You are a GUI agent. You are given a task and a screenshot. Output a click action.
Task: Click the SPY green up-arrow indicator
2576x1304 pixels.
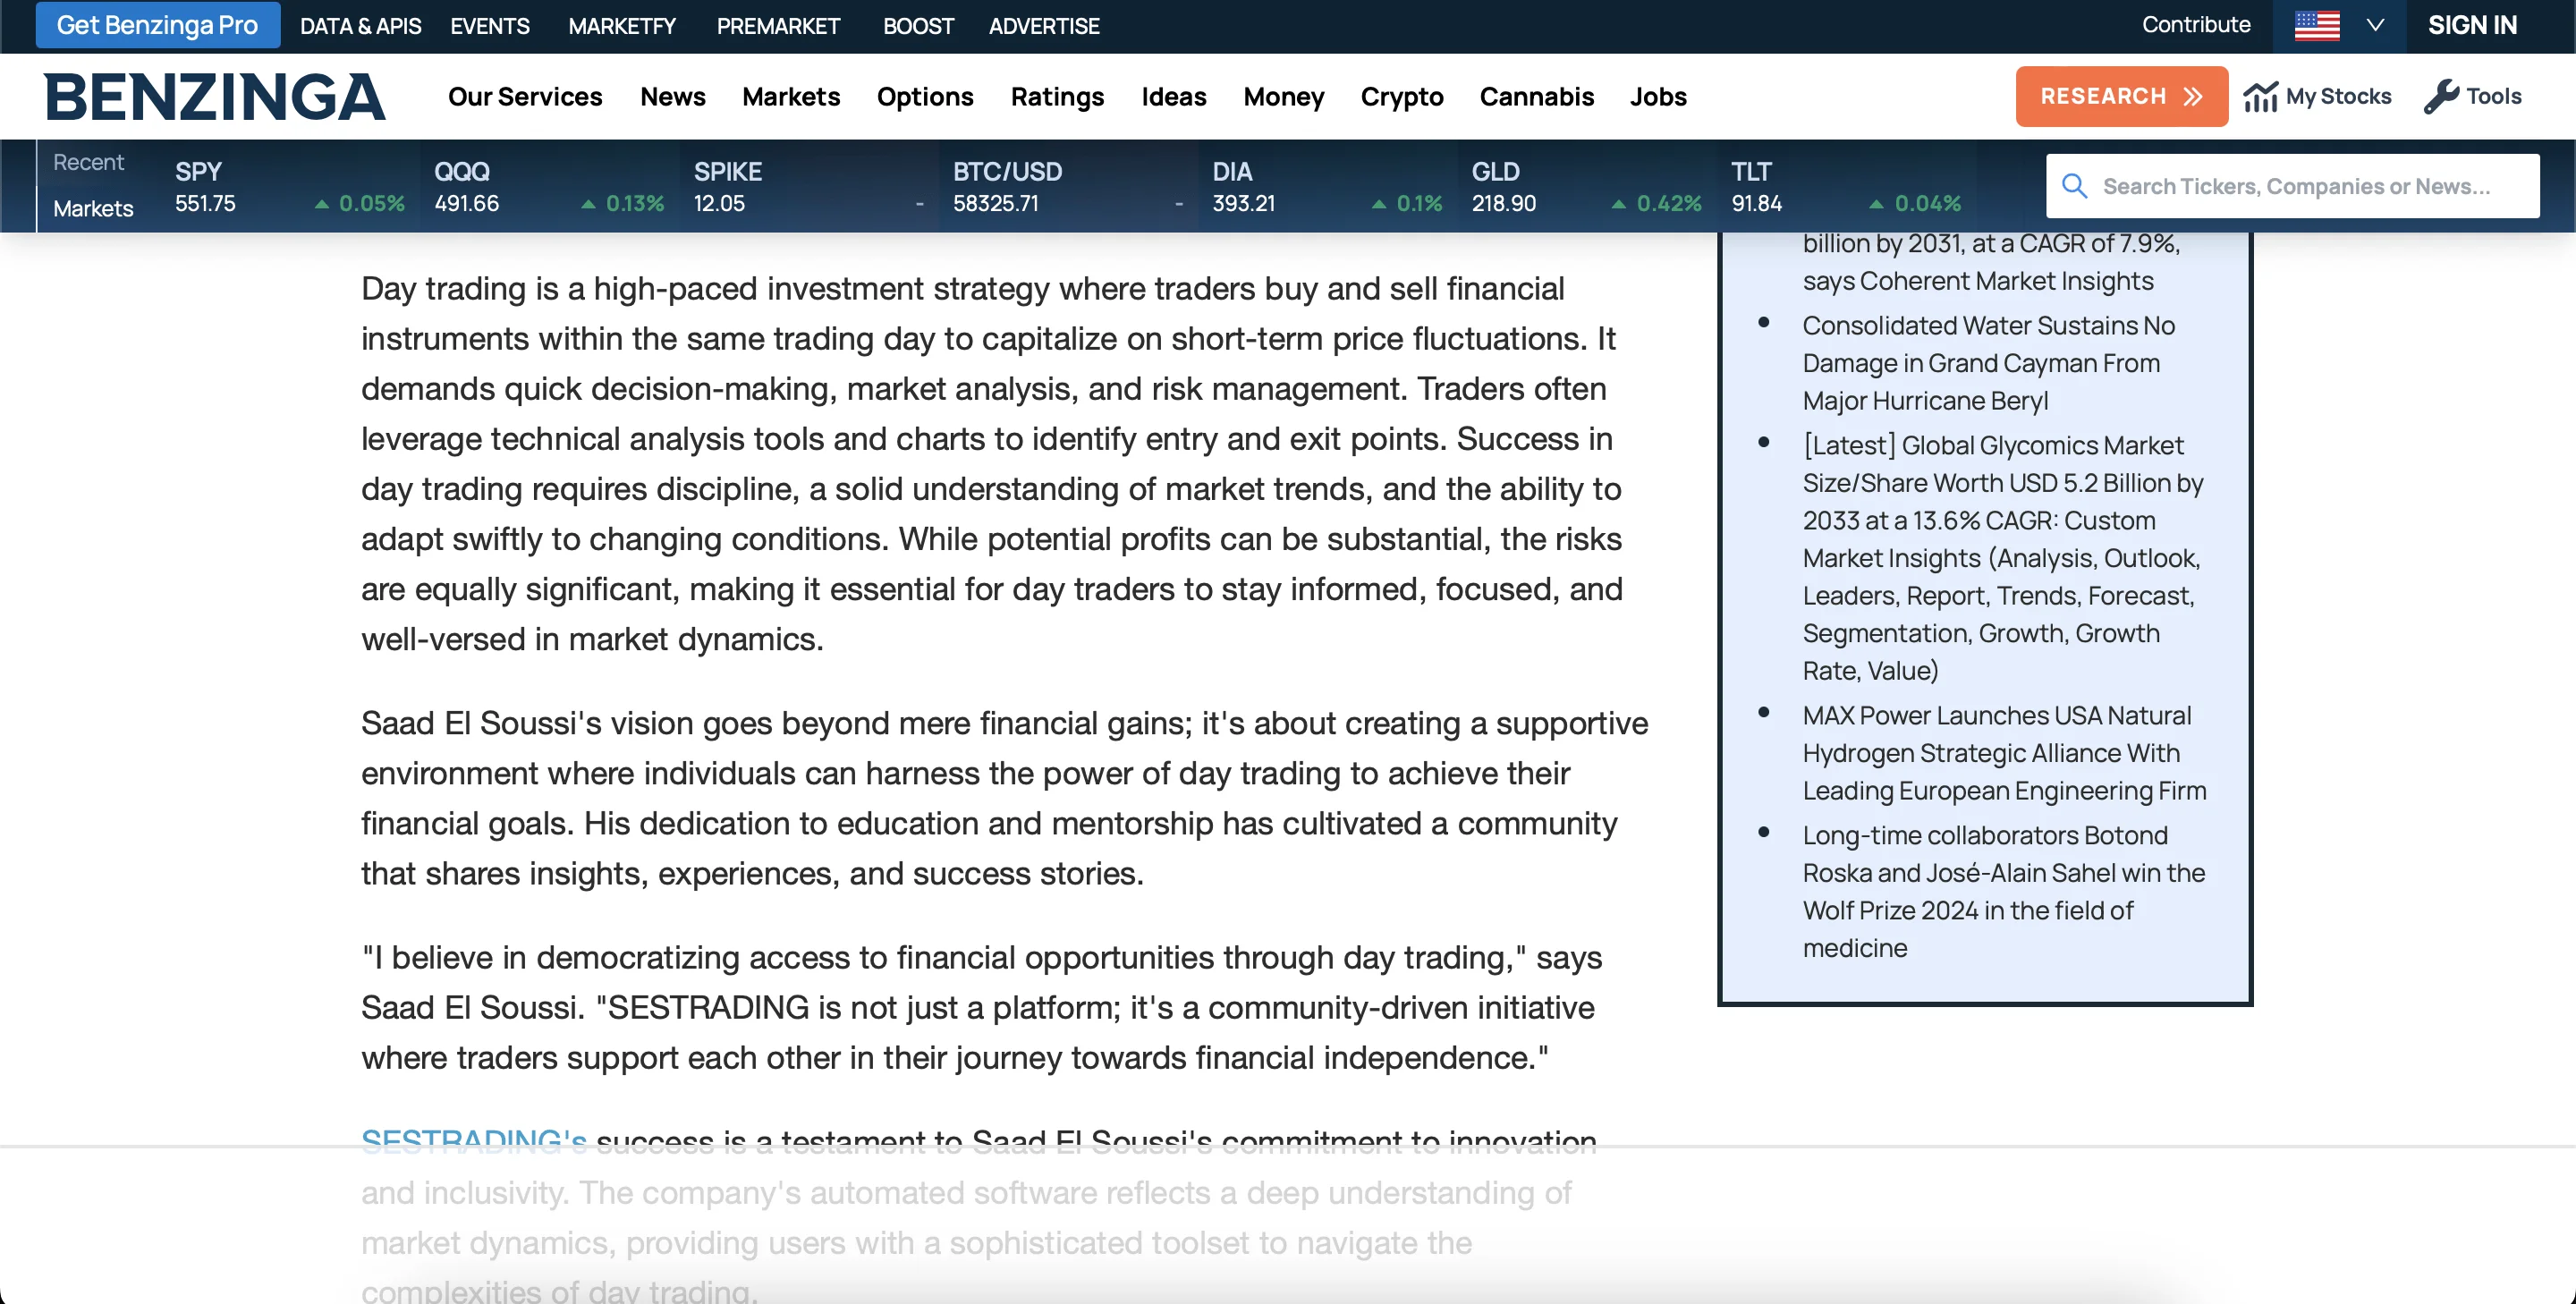322,204
